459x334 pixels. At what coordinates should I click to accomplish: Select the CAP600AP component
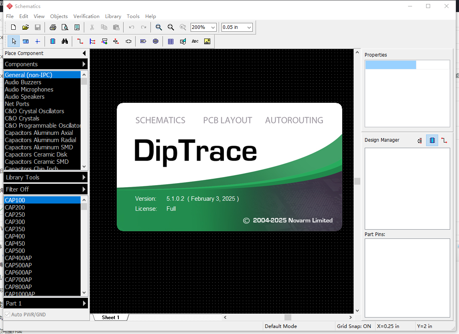(43, 273)
